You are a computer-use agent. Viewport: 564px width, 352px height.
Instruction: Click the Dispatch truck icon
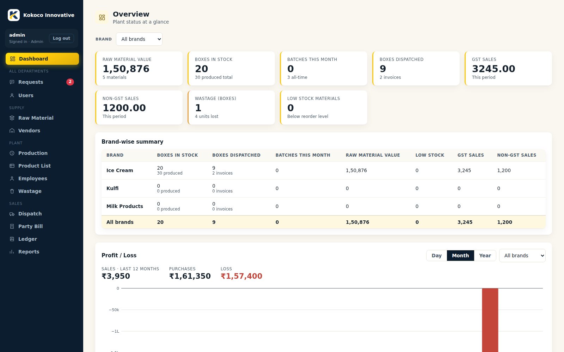pos(12,214)
